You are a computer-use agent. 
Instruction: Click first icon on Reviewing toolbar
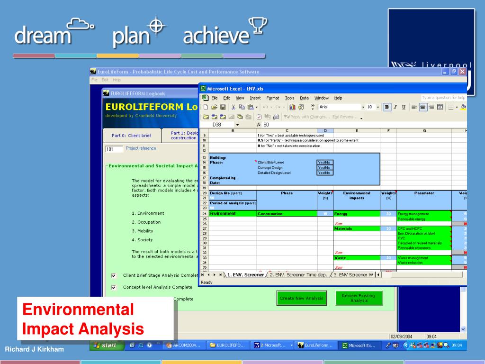(x=206, y=117)
